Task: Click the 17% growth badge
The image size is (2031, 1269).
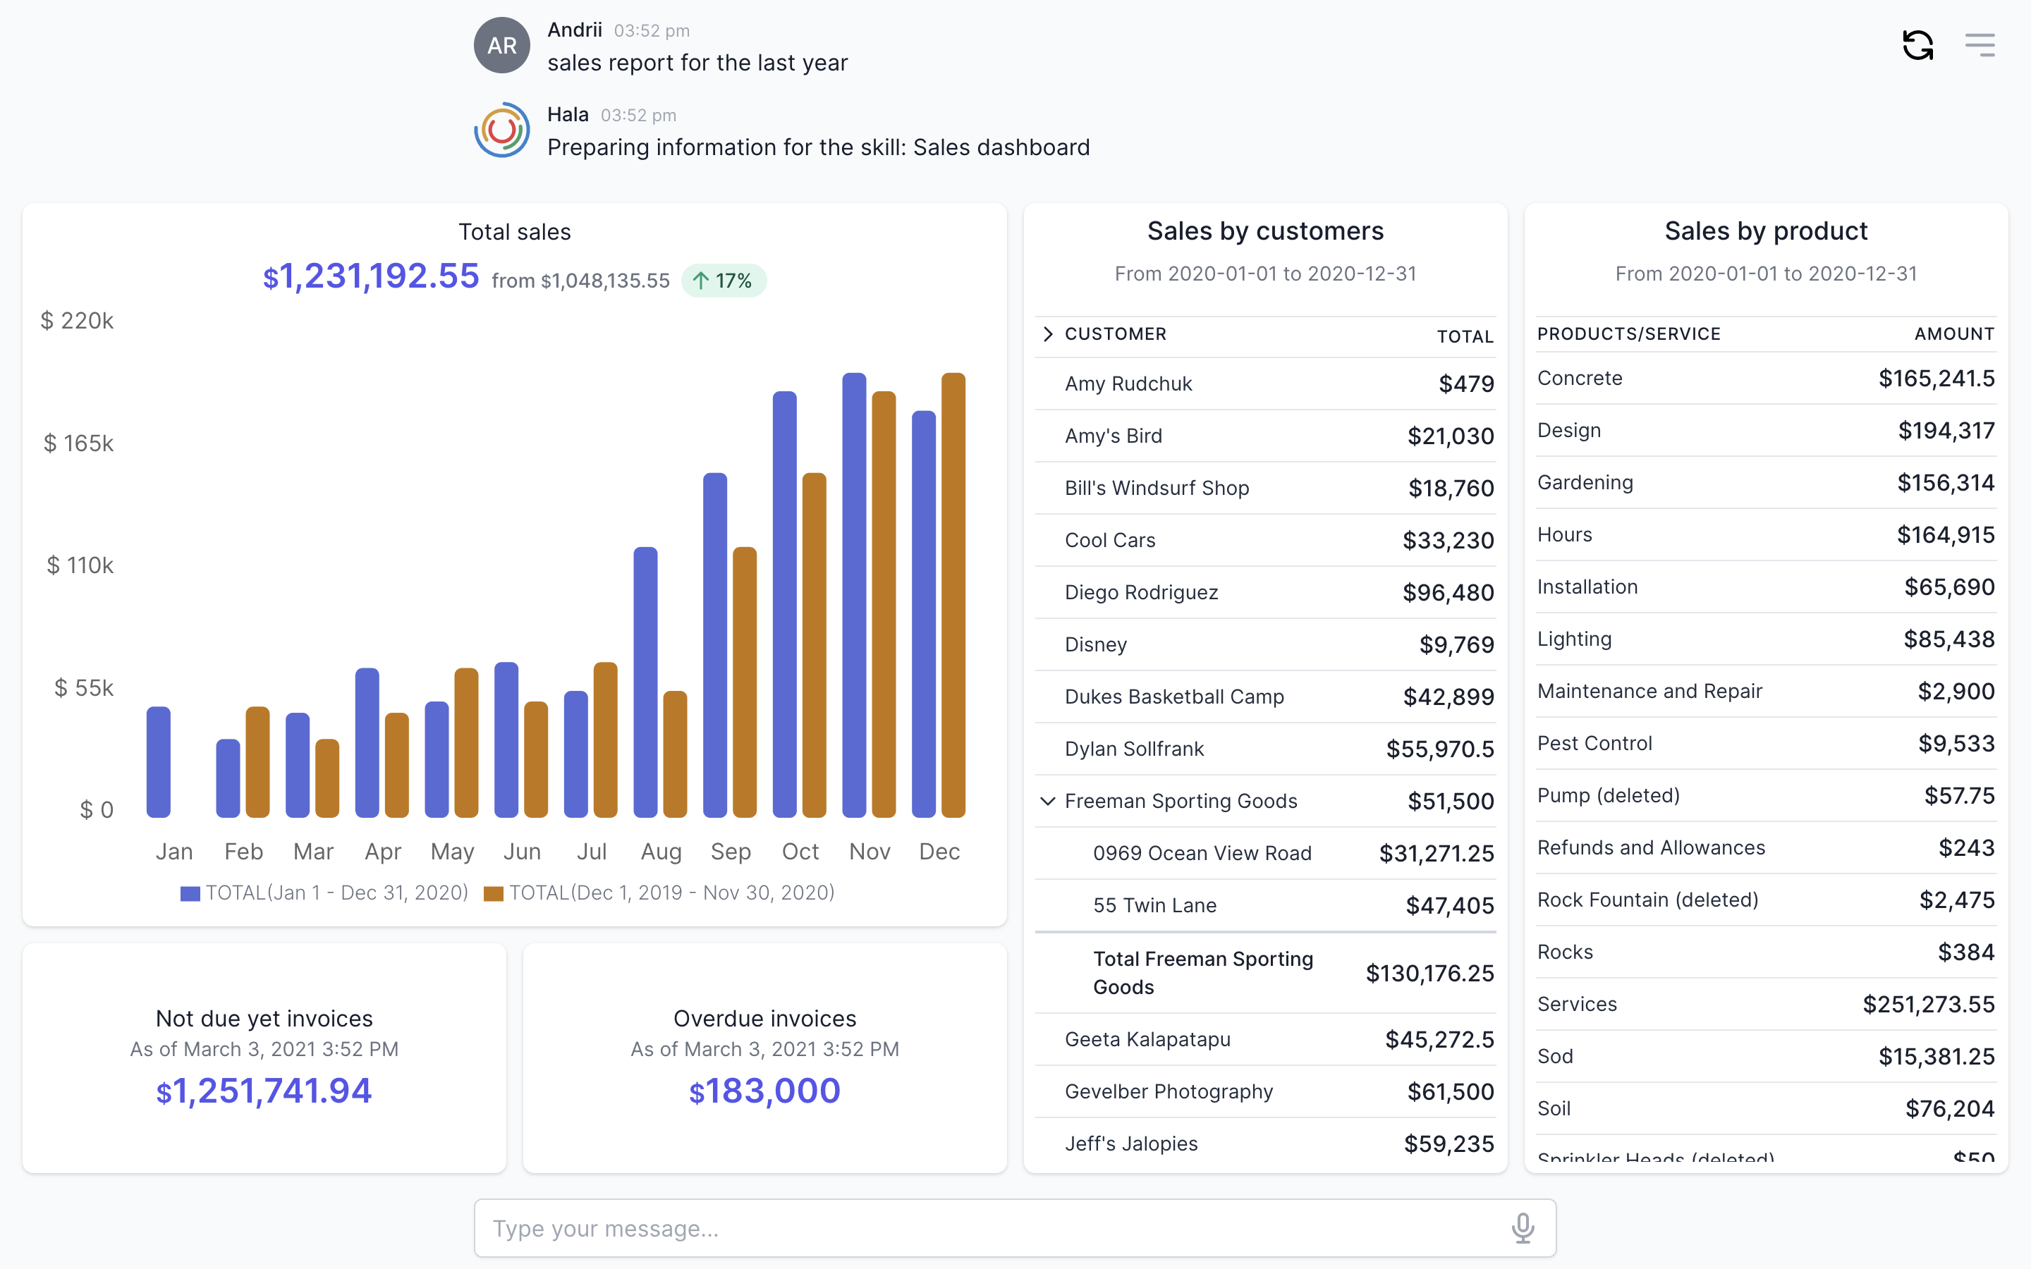Action: point(724,281)
